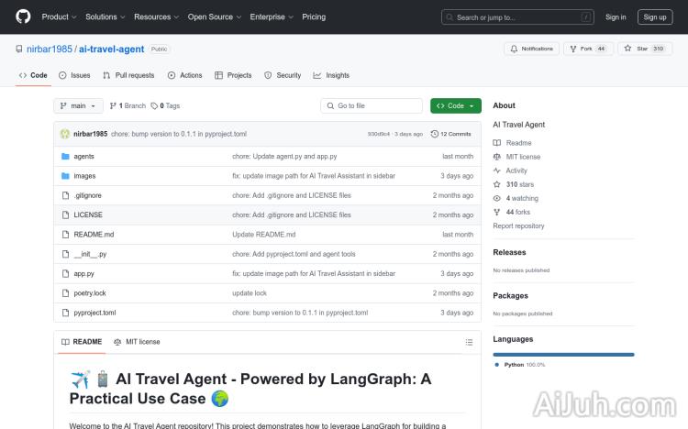The image size is (688, 429).
Task: Open the poetry.lock file
Action: 90,293
